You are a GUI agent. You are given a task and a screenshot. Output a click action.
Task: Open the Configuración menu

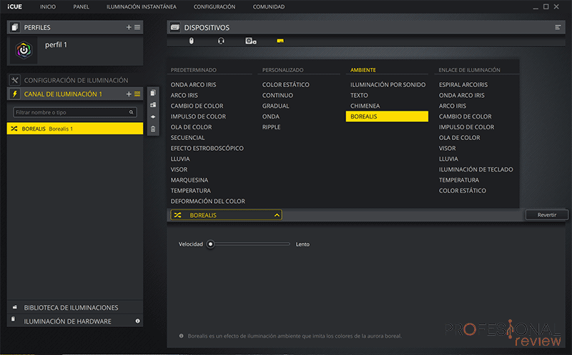click(x=214, y=6)
